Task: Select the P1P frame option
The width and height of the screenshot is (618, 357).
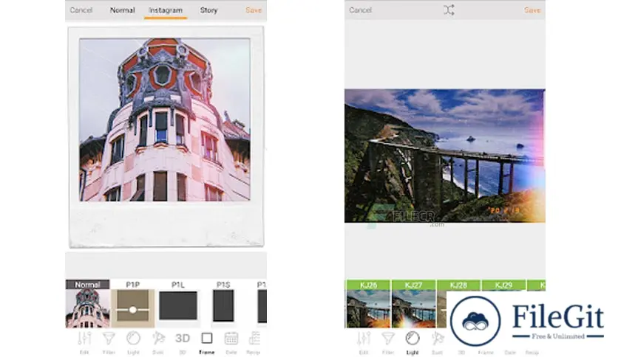Action: [x=133, y=304]
